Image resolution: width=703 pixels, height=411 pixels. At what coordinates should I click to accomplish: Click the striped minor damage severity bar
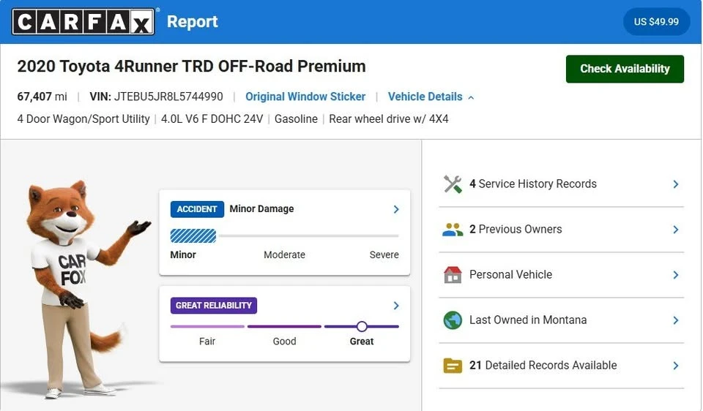pyautogui.click(x=193, y=236)
